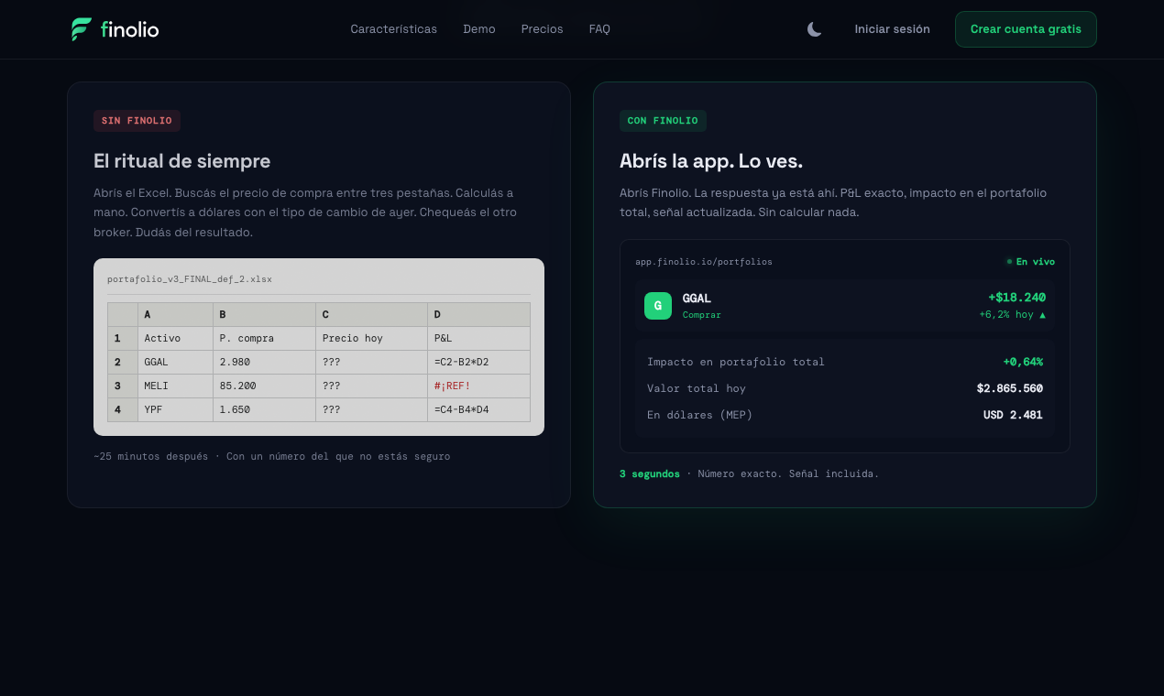Click the P. compra cell
This screenshot has height=696, width=1164.
264,339
